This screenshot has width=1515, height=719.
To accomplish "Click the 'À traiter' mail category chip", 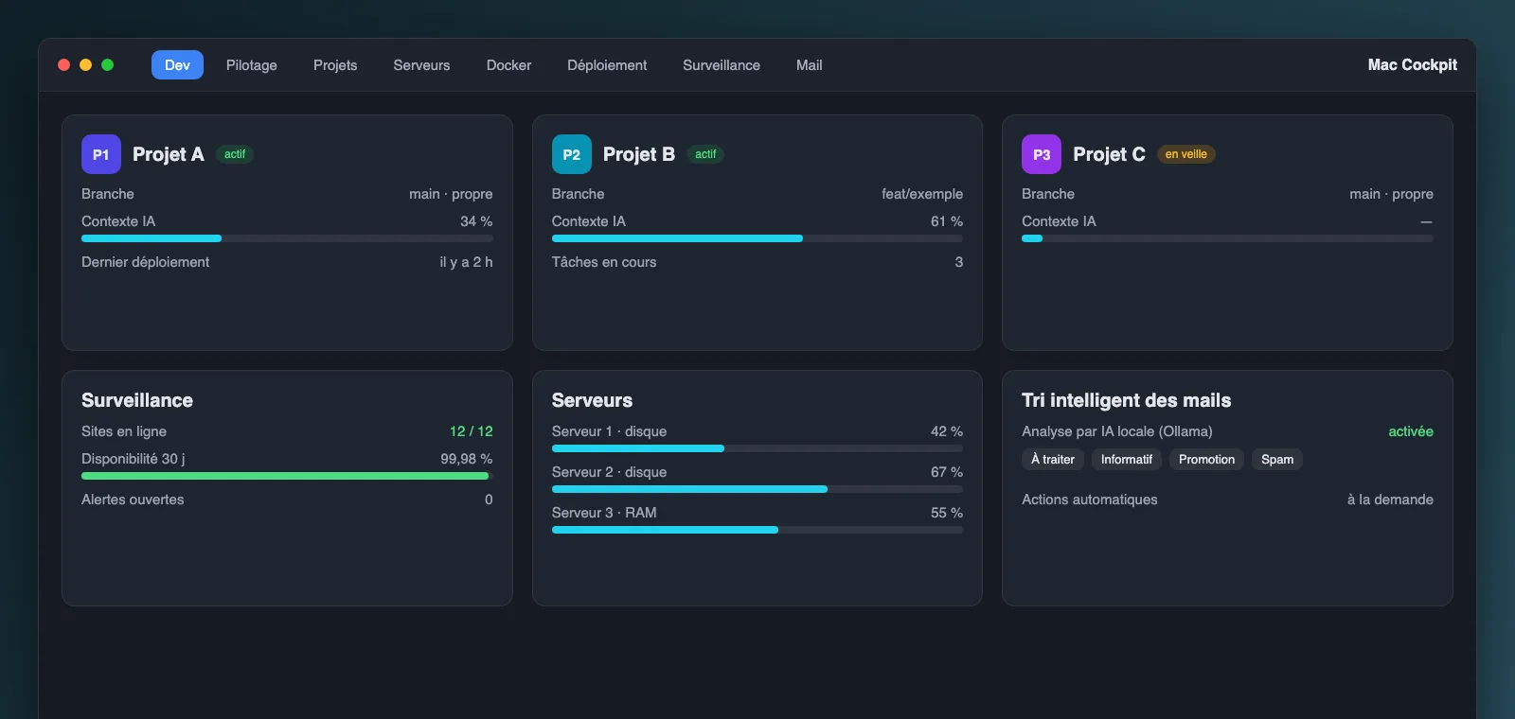I will tap(1053, 459).
